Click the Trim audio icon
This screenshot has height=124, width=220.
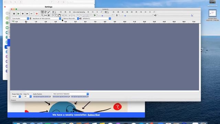pyautogui.click(x=63, y=15)
